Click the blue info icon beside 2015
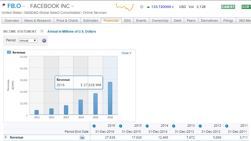The image size is (251, 141). (x=121, y=126)
